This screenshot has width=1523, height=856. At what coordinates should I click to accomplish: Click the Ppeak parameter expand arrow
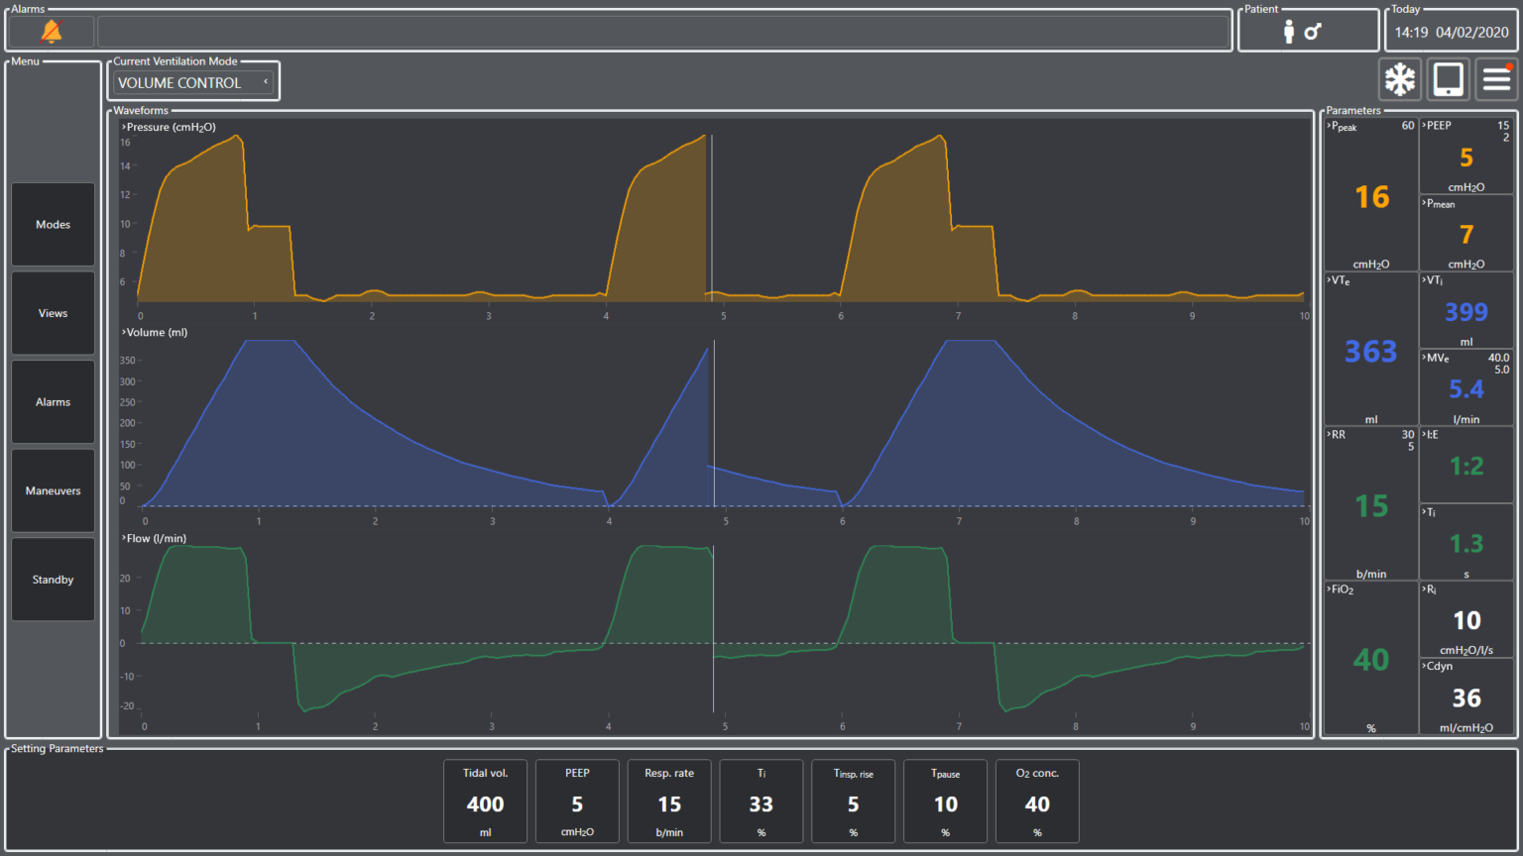click(1328, 127)
